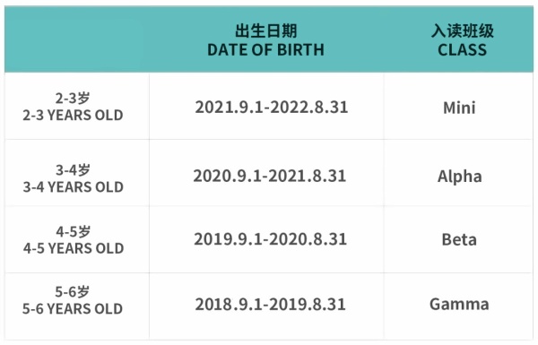This screenshot has width=538, height=345.
Task: Select the 3-4 YEARS OLD row label
Action: 74,187
